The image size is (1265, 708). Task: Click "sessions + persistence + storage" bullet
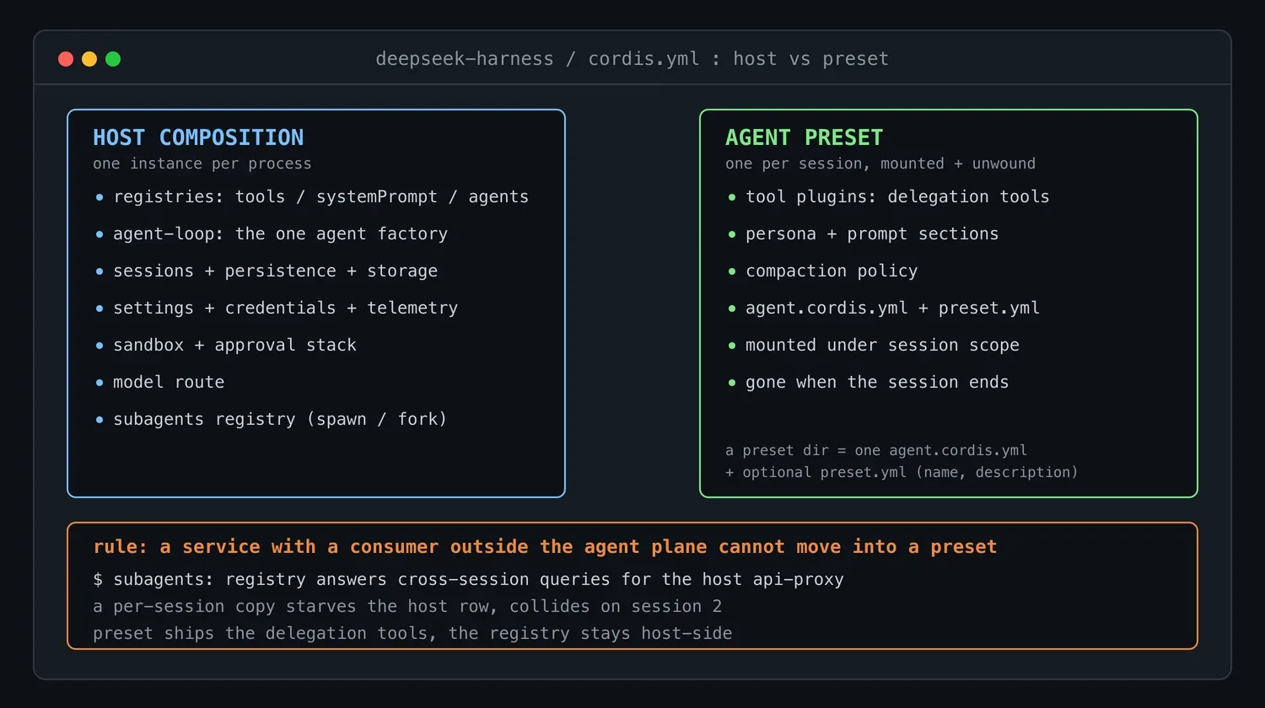point(276,271)
